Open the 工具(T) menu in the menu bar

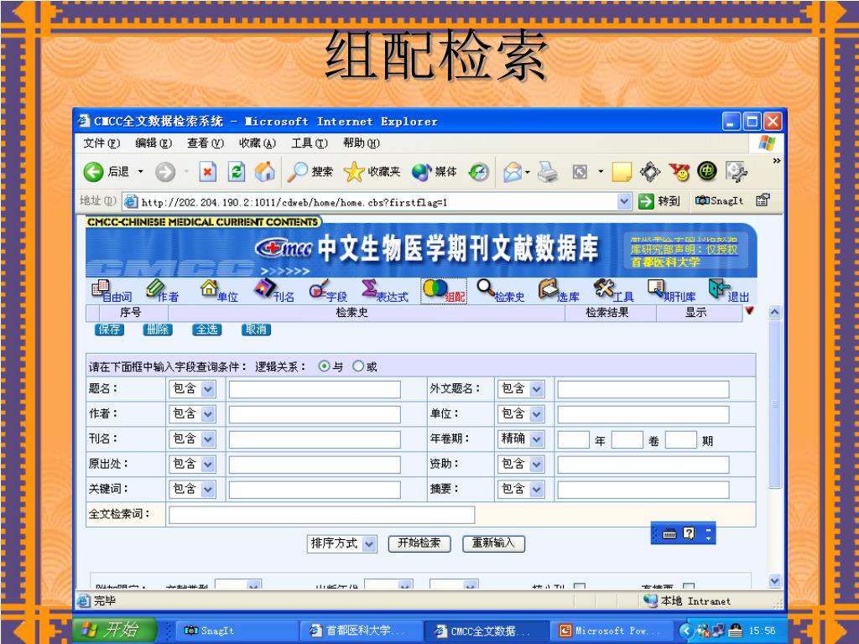(x=309, y=143)
